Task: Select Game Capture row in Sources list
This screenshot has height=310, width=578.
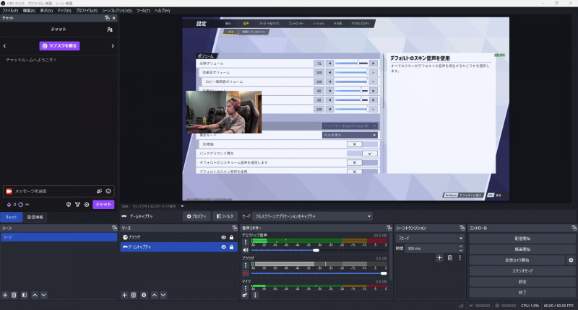Action: pyautogui.click(x=178, y=247)
